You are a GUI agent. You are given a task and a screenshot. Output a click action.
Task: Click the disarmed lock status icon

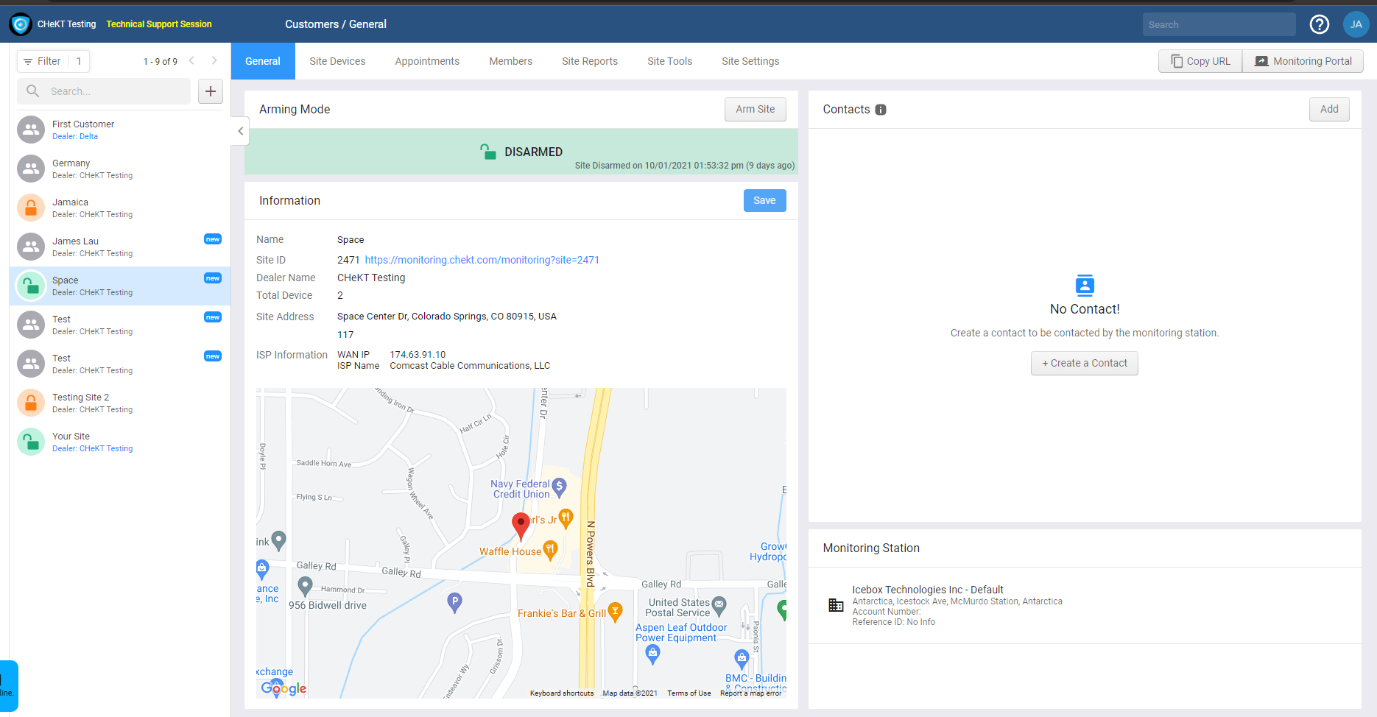(488, 152)
